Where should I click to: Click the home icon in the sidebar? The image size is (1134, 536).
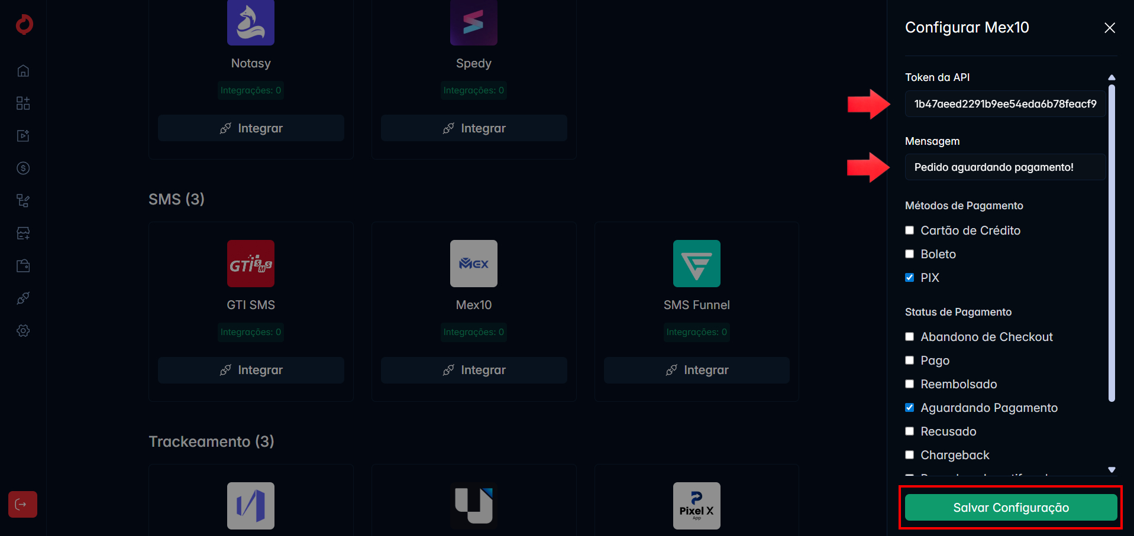23,71
